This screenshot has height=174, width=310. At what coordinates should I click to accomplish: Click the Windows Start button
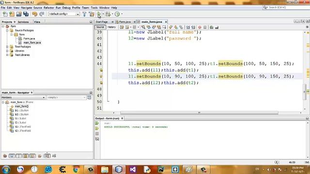tap(6, 170)
